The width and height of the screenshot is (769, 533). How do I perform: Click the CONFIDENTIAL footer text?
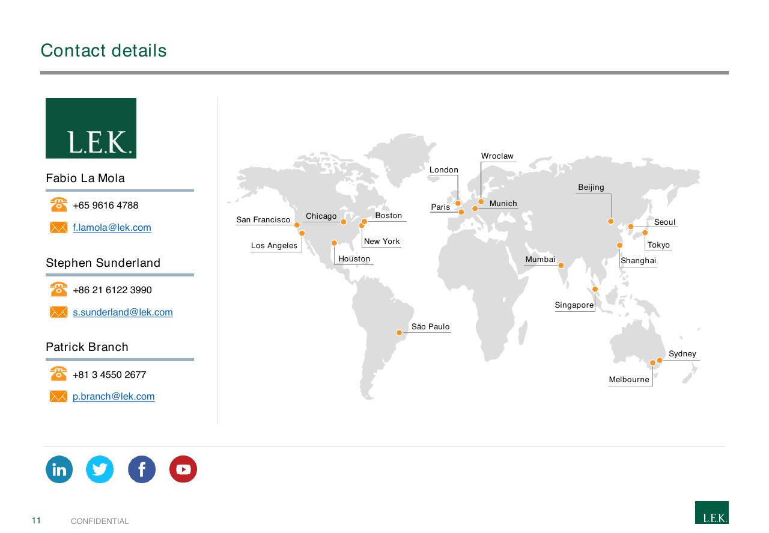[100, 522]
